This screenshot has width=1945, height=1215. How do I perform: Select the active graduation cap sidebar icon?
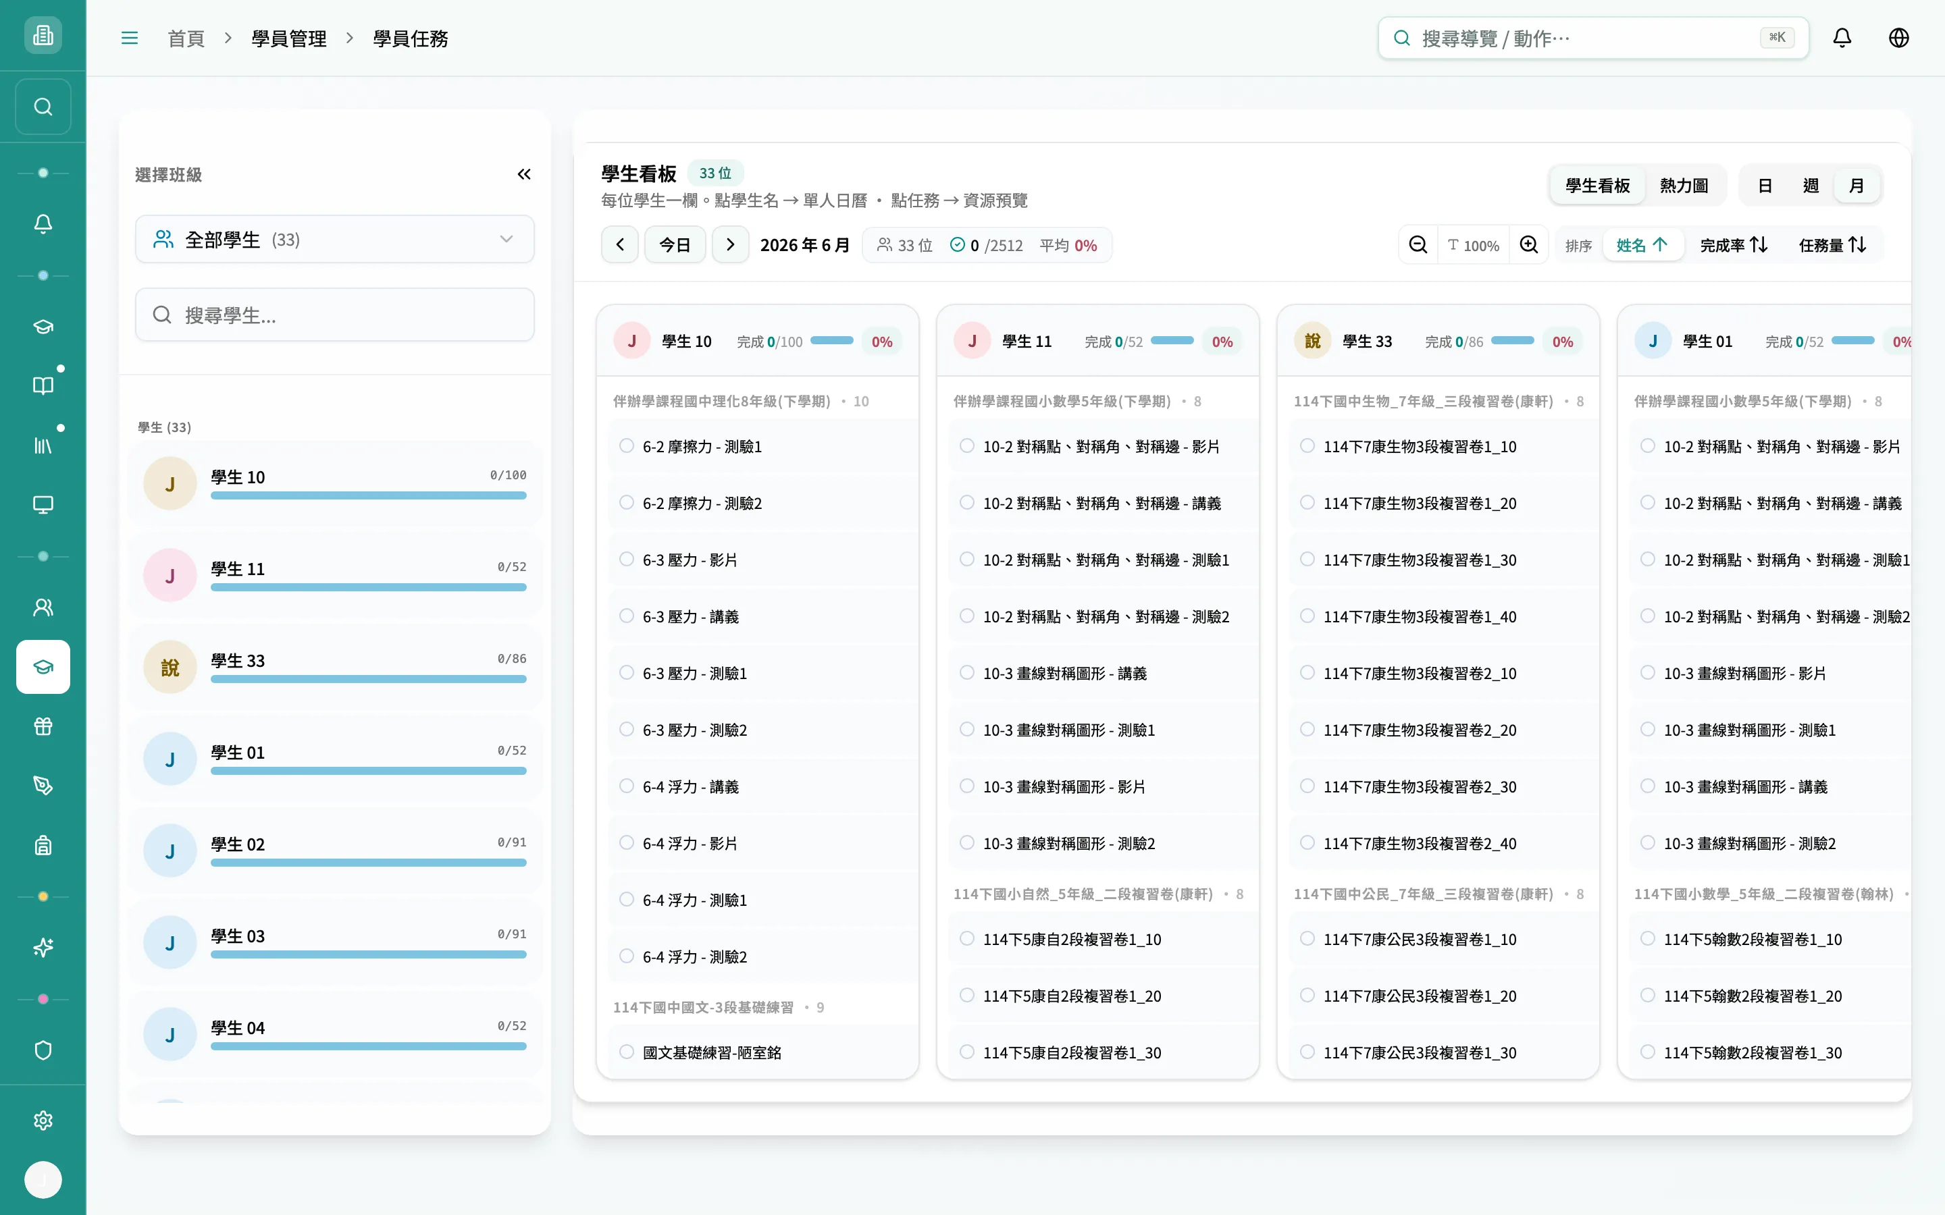pyautogui.click(x=43, y=667)
